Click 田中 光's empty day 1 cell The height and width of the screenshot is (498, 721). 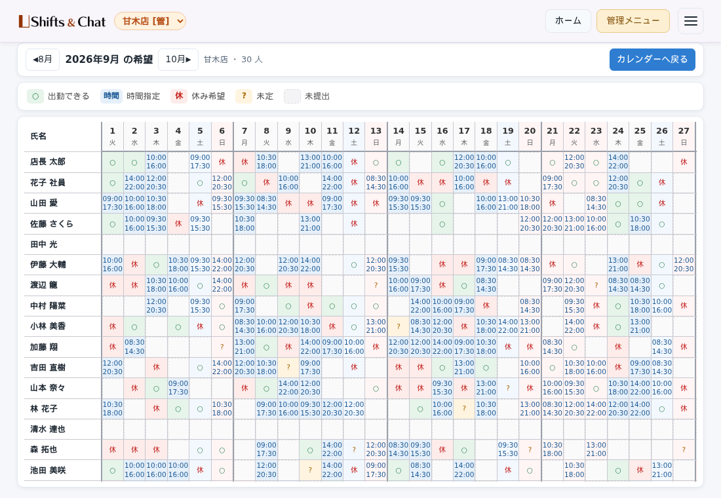(113, 244)
